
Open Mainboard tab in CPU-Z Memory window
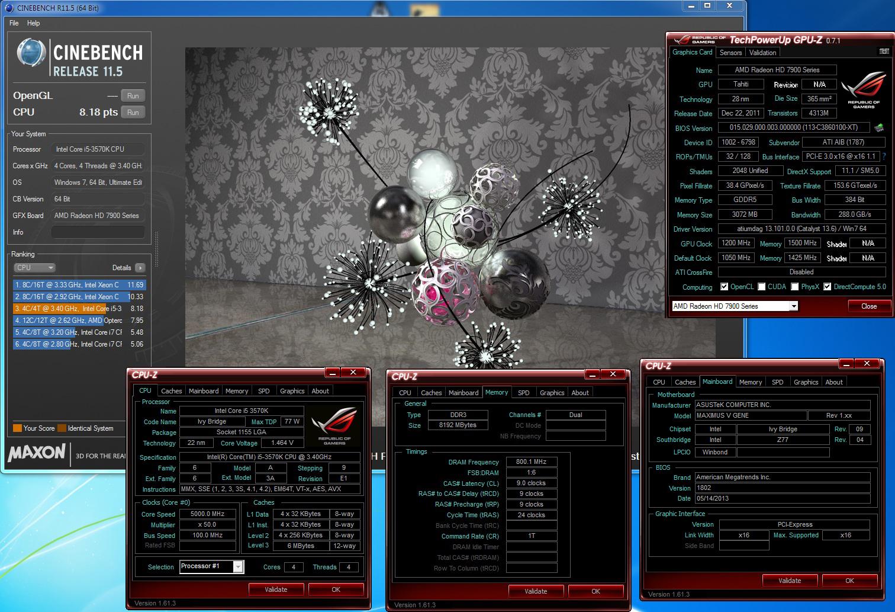tap(463, 393)
